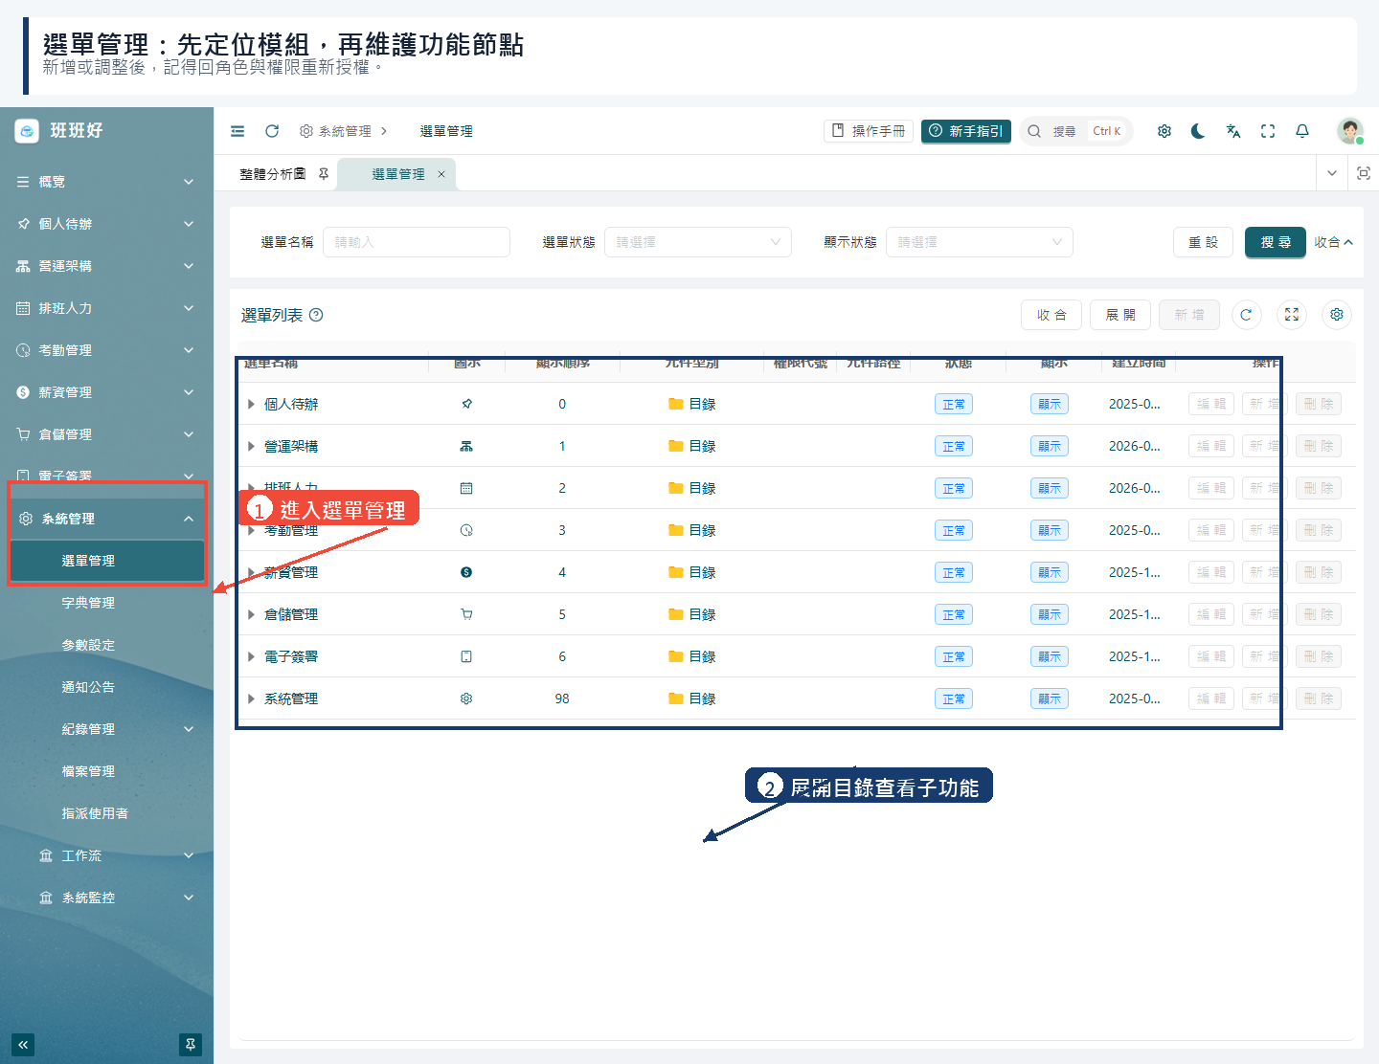1379x1064 pixels.
Task: Click the 電子簽署 row document icon
Action: pos(466,656)
